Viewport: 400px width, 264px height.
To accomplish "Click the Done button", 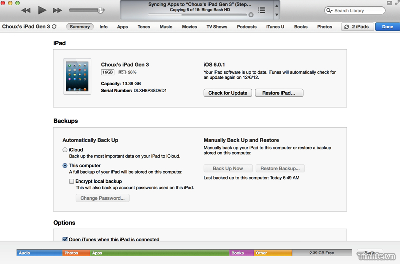I will pos(388,27).
